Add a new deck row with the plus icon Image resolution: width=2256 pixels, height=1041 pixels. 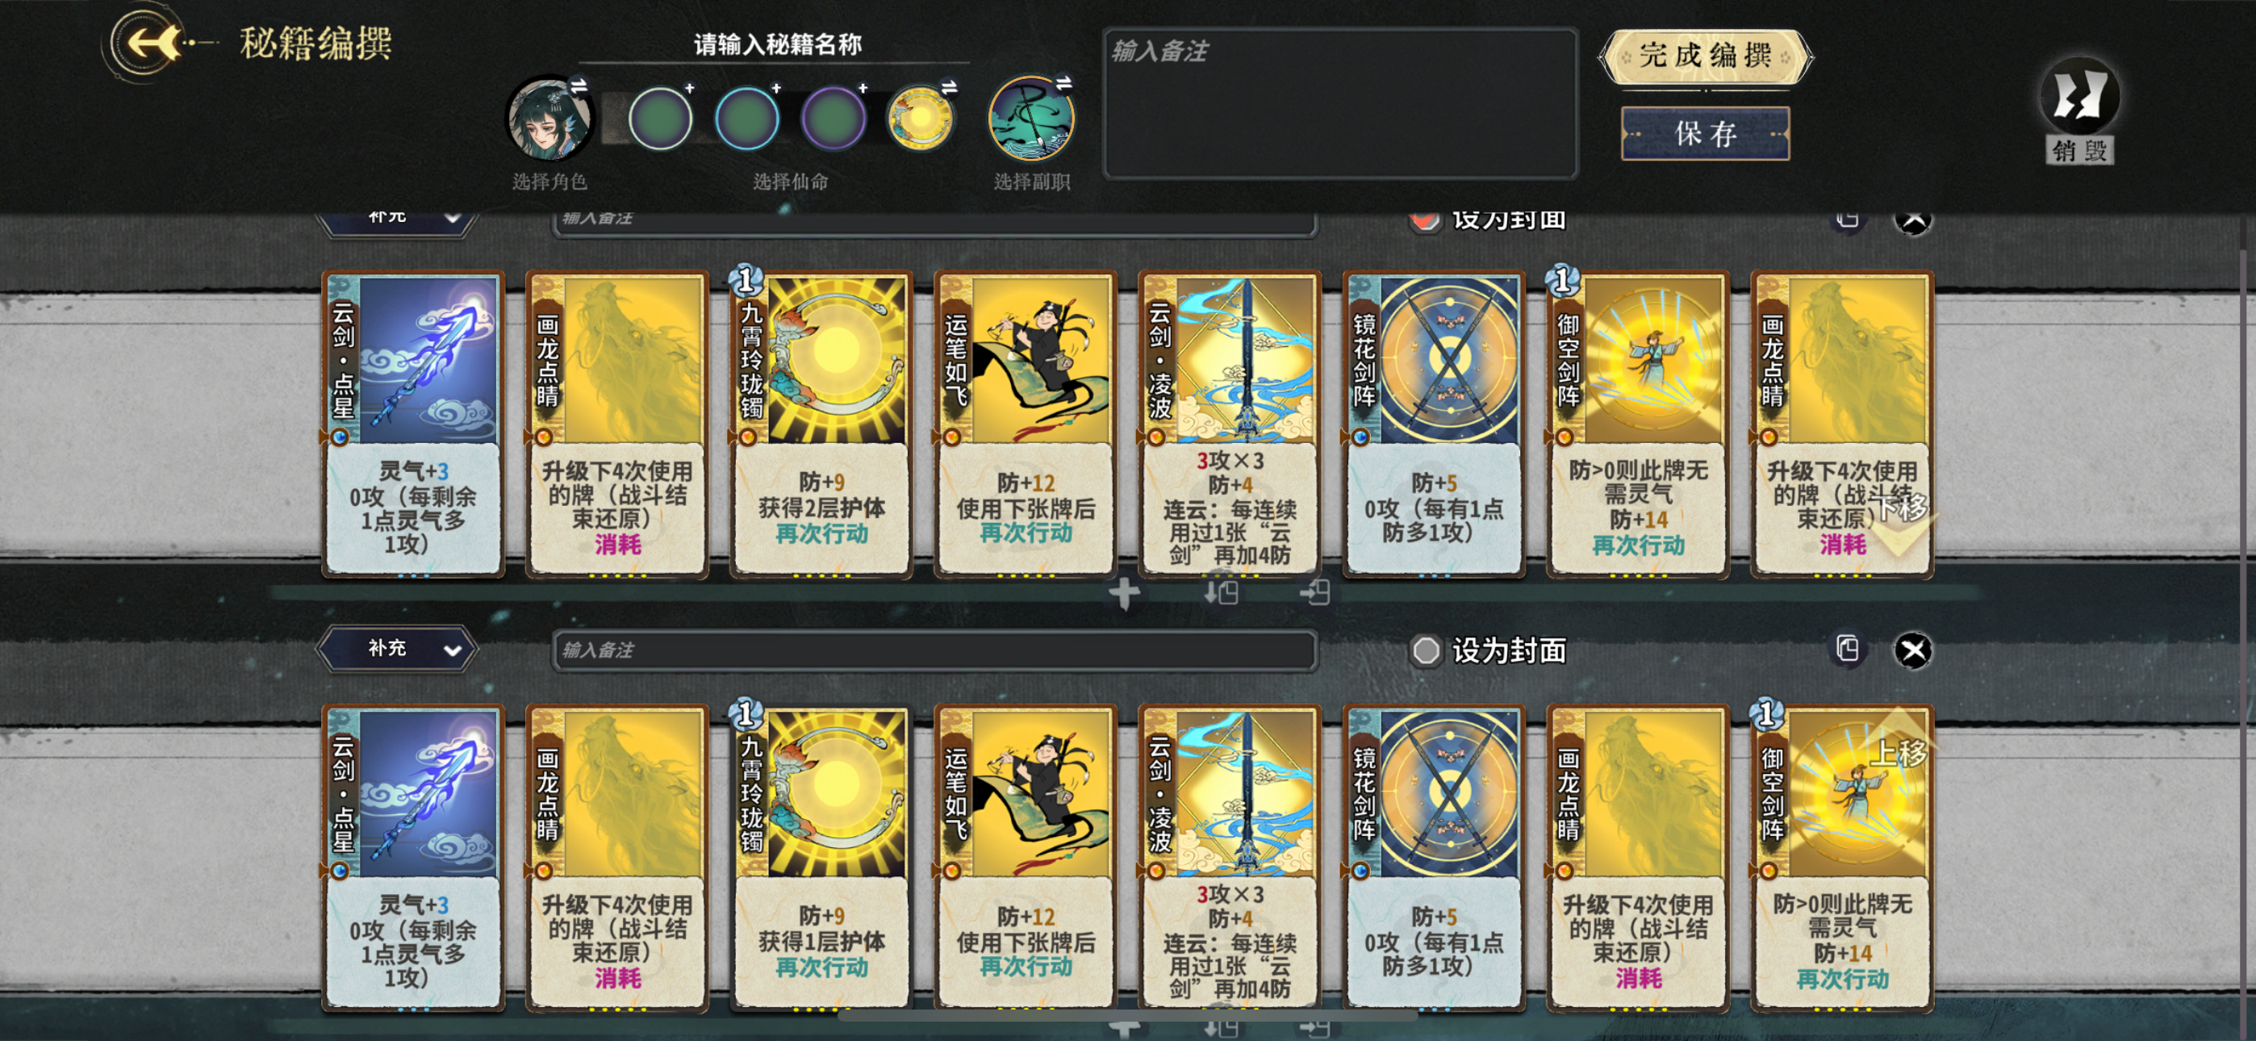click(x=1124, y=593)
